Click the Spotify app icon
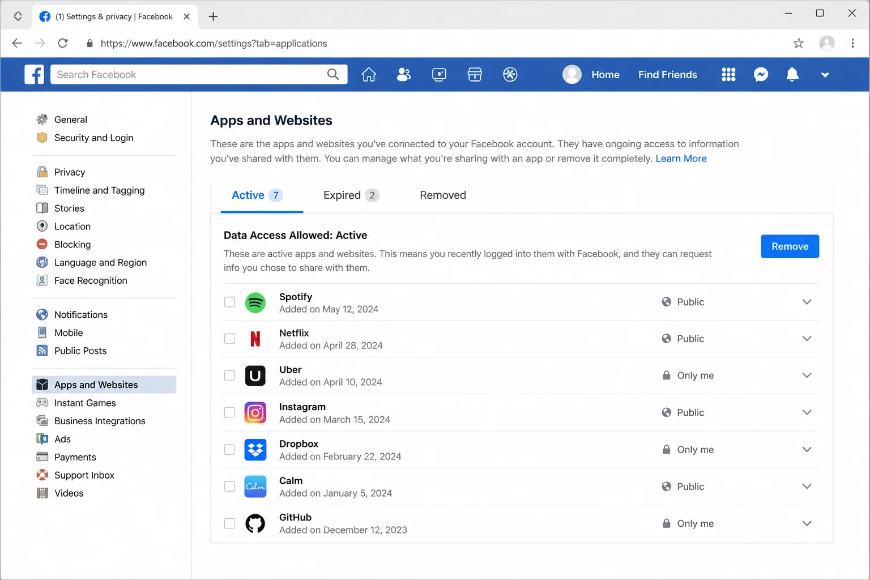Viewport: 870px width, 580px height. point(255,302)
